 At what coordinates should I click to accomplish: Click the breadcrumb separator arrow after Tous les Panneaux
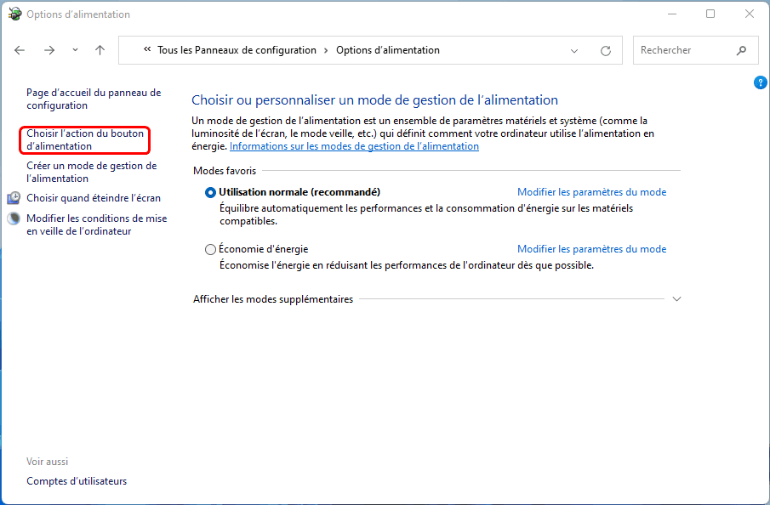click(x=326, y=50)
